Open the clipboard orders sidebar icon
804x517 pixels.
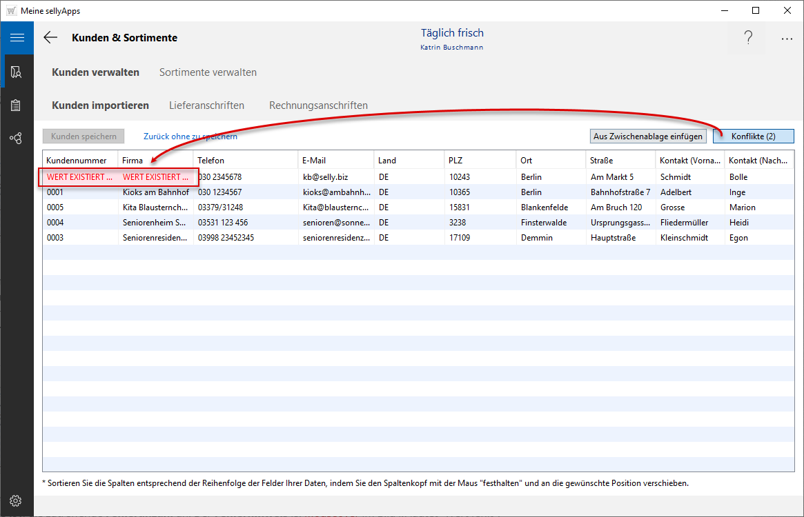pos(17,105)
